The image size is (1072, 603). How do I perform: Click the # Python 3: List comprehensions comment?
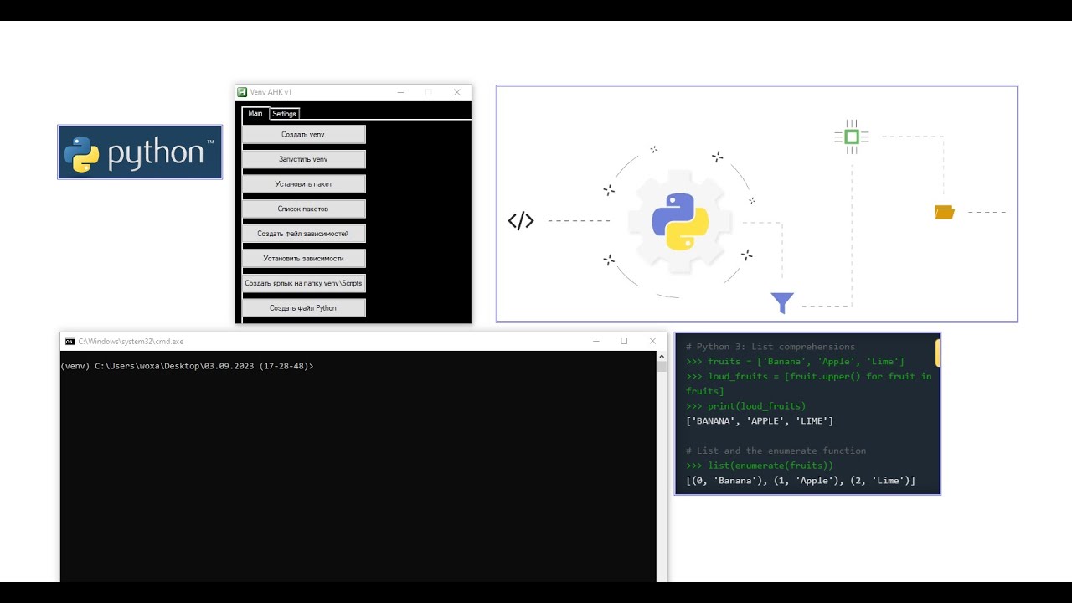point(770,347)
